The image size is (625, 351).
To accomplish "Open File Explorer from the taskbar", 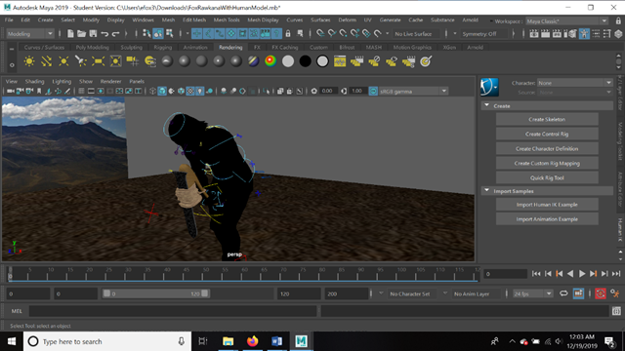I will pyautogui.click(x=228, y=341).
